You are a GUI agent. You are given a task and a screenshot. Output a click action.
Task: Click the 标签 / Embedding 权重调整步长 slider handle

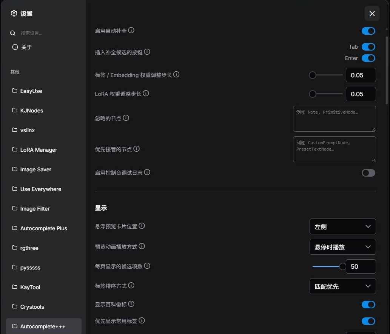[x=312, y=75]
